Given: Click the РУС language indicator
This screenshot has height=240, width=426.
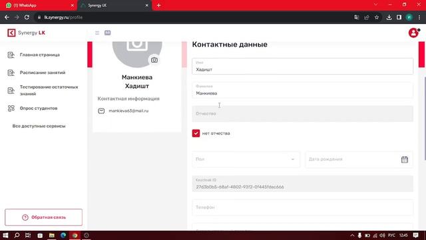Looking at the screenshot, I should click(x=391, y=235).
